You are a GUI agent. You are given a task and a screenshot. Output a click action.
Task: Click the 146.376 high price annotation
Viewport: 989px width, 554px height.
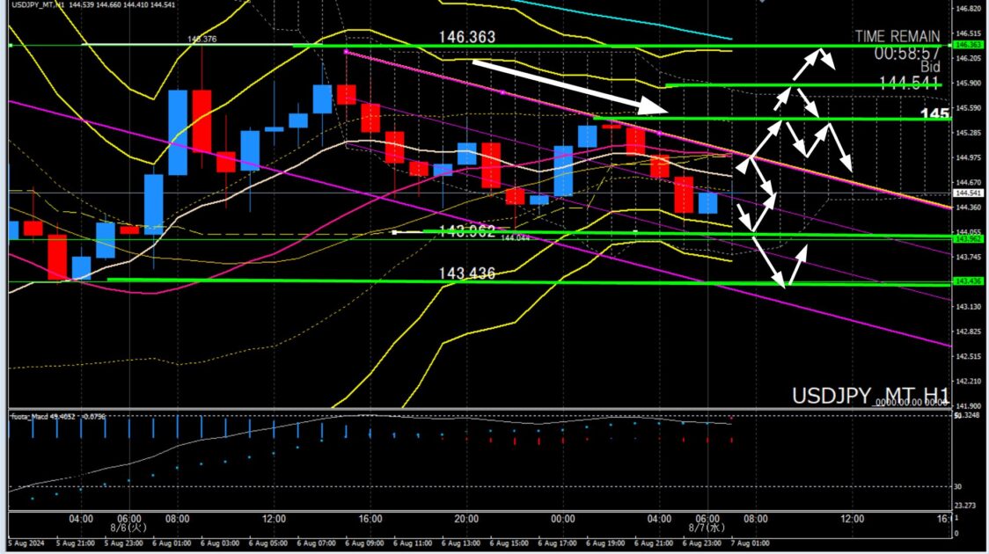[x=201, y=39]
